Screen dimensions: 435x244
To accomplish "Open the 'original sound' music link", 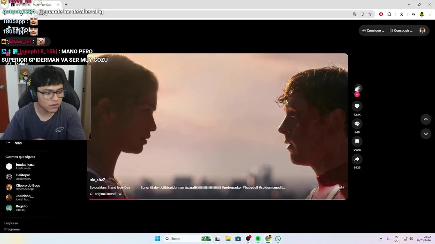I will (x=105, y=194).
